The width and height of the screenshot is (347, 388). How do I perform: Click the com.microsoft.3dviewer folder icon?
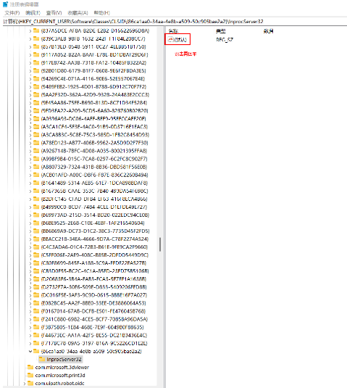click(30, 367)
